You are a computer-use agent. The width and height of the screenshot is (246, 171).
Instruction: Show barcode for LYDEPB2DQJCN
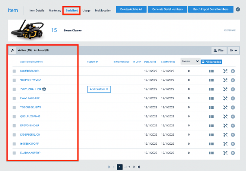pos(211,135)
